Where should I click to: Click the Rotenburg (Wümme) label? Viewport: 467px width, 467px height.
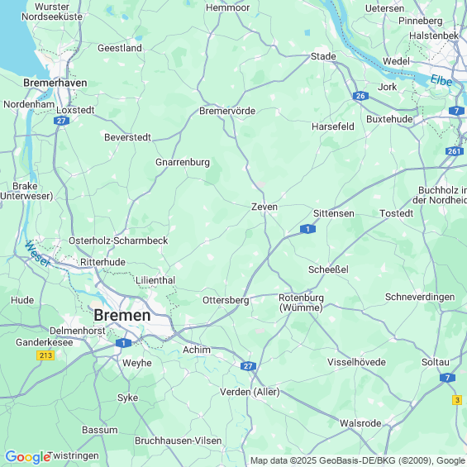click(x=301, y=303)
